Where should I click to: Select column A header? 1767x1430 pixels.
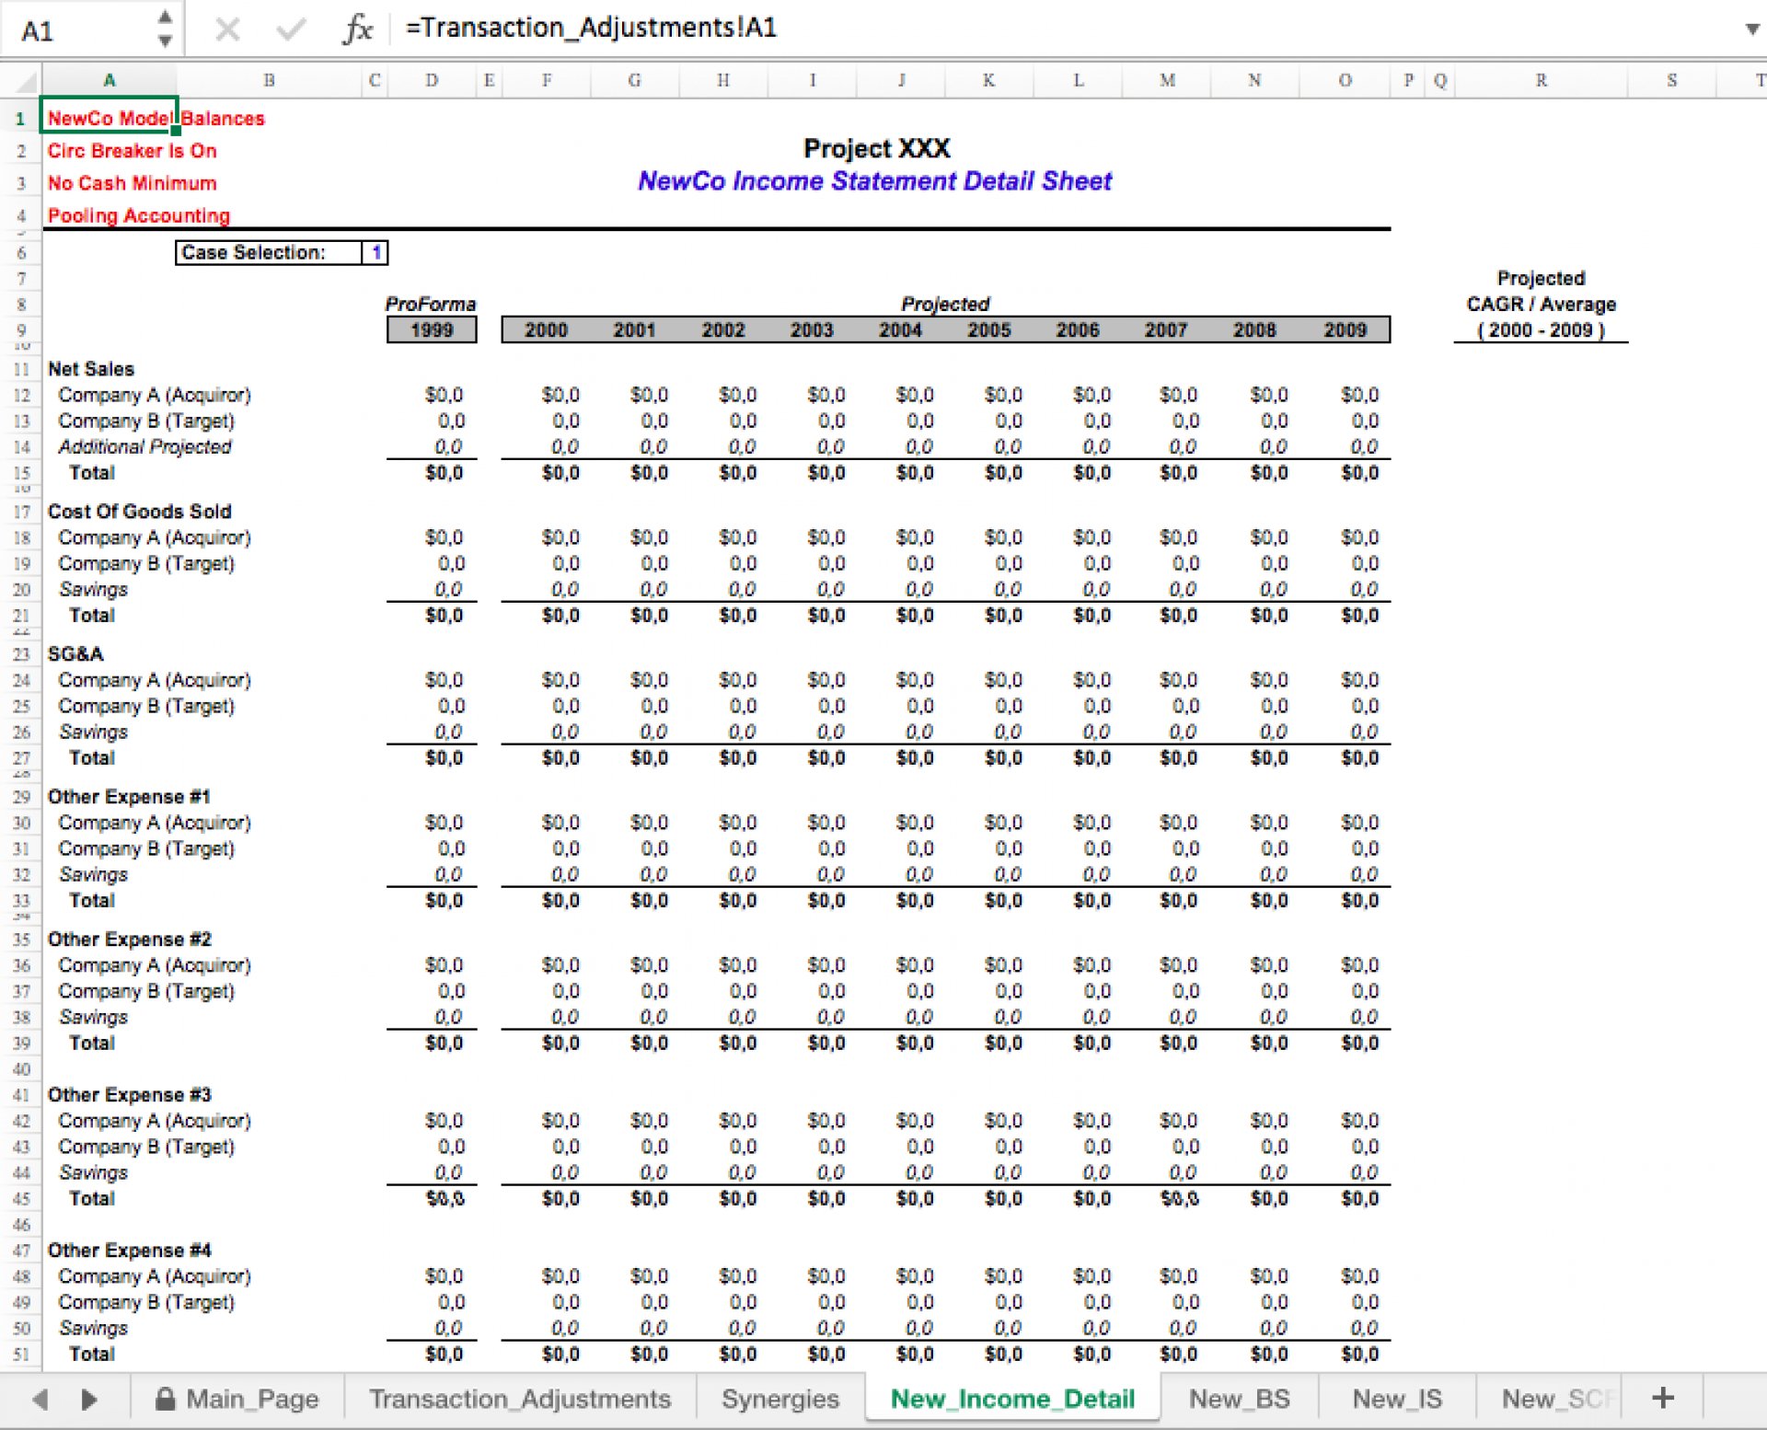click(x=109, y=81)
